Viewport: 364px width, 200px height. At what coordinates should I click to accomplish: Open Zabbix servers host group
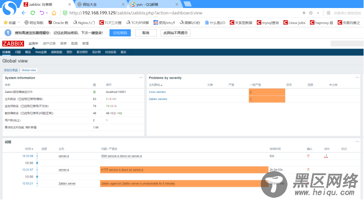click(158, 99)
